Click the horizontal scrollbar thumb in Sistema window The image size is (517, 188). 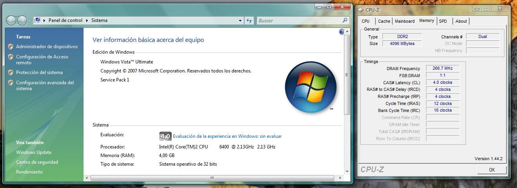point(212,178)
